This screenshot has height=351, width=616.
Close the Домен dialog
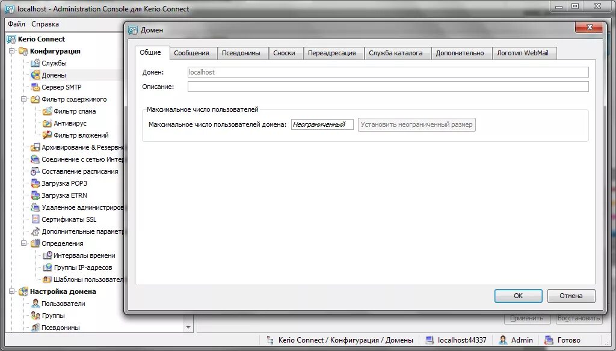pos(589,27)
